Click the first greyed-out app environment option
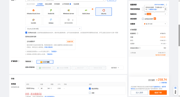 click(x=45, y=68)
